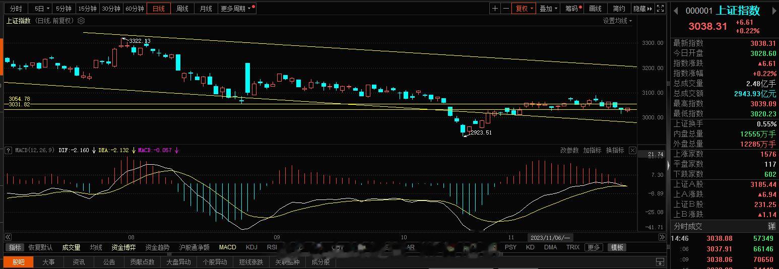Select TRIX indicator
This screenshot has height=269, width=779.
[573, 247]
